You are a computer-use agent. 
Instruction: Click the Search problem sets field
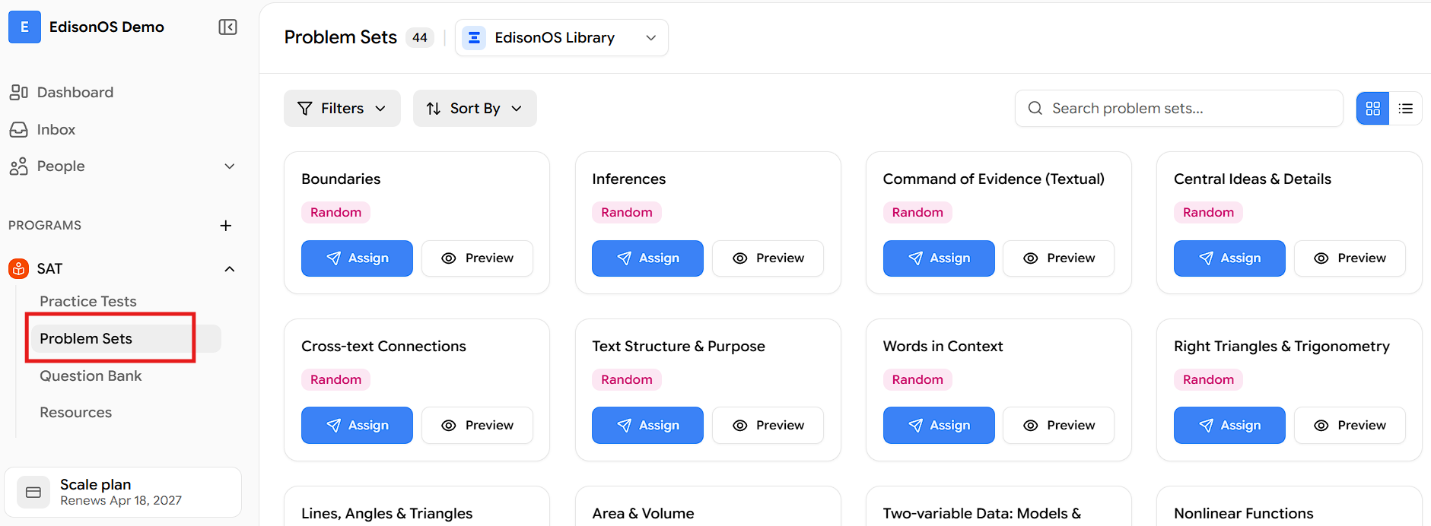coord(1179,109)
